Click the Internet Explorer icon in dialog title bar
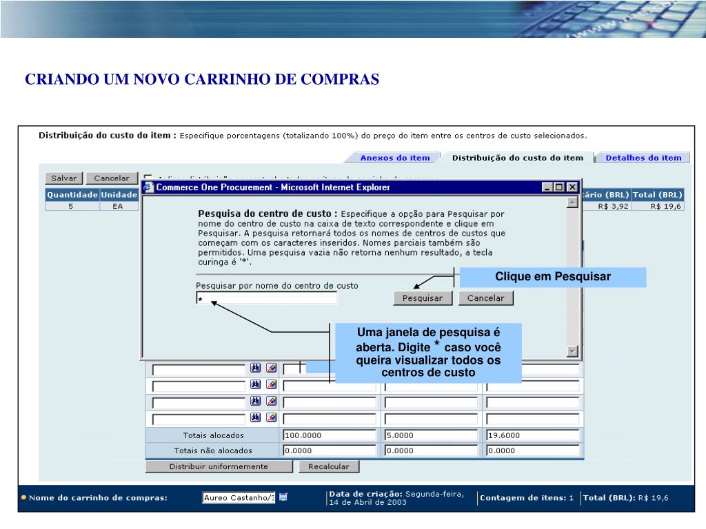This screenshot has height=529, width=706. click(x=149, y=187)
